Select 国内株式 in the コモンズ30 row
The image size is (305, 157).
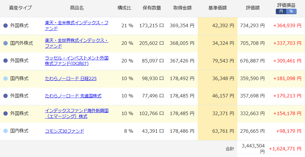click(19, 131)
